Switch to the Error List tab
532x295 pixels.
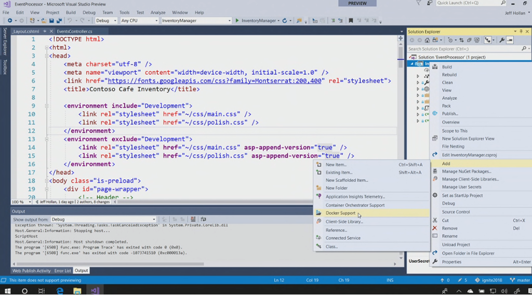click(62, 271)
